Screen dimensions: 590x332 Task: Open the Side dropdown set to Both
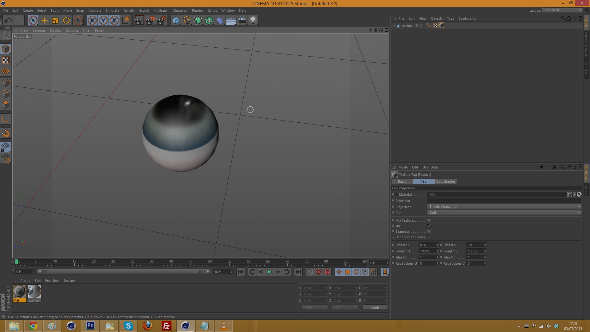point(504,212)
